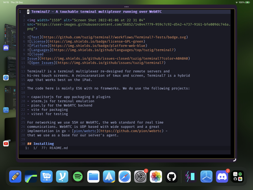Click 'that we use as a base' line
253x190 pixels.
tap(73, 135)
